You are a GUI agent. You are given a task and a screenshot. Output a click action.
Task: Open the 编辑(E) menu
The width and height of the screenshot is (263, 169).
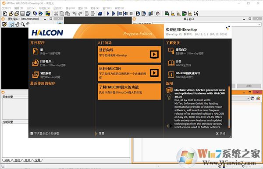[18, 8]
